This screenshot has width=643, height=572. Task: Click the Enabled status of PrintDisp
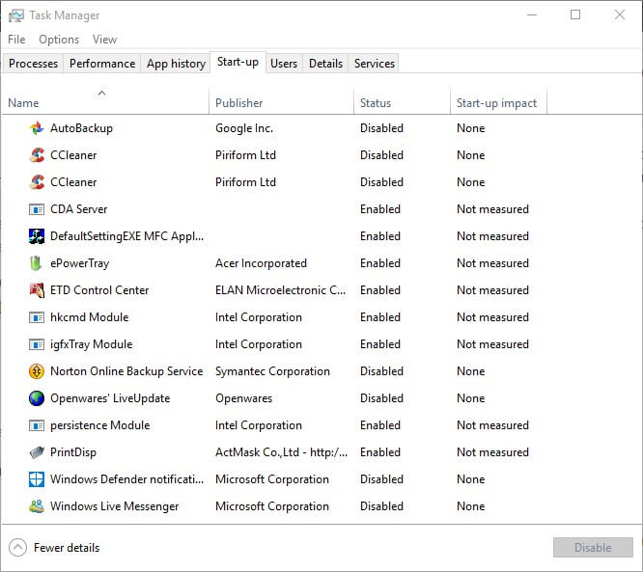click(380, 452)
